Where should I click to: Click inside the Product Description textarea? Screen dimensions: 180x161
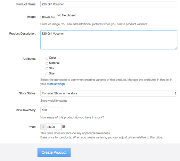(x=109, y=40)
